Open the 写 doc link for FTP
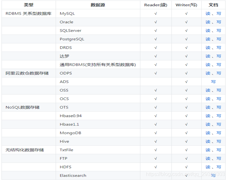 [219, 159]
